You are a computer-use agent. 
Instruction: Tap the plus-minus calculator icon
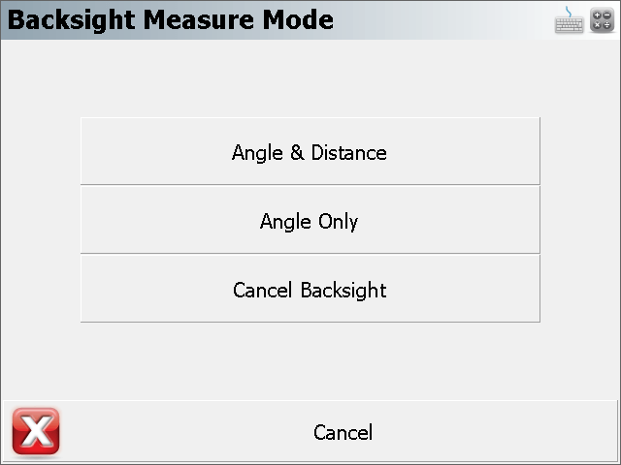pyautogui.click(x=602, y=20)
